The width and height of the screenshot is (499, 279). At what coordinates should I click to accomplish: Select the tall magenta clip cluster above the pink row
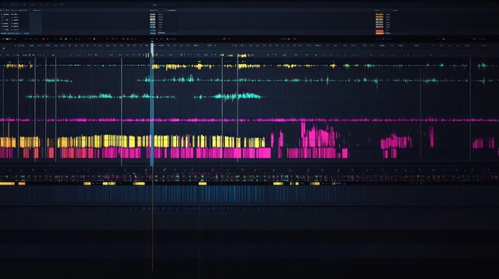(x=318, y=135)
